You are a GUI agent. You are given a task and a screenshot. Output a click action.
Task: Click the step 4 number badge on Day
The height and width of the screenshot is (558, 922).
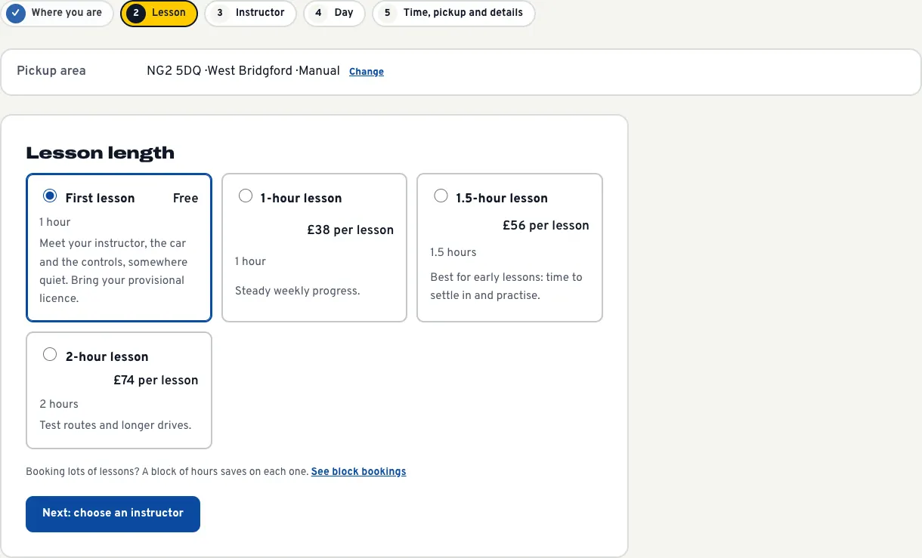tap(318, 13)
